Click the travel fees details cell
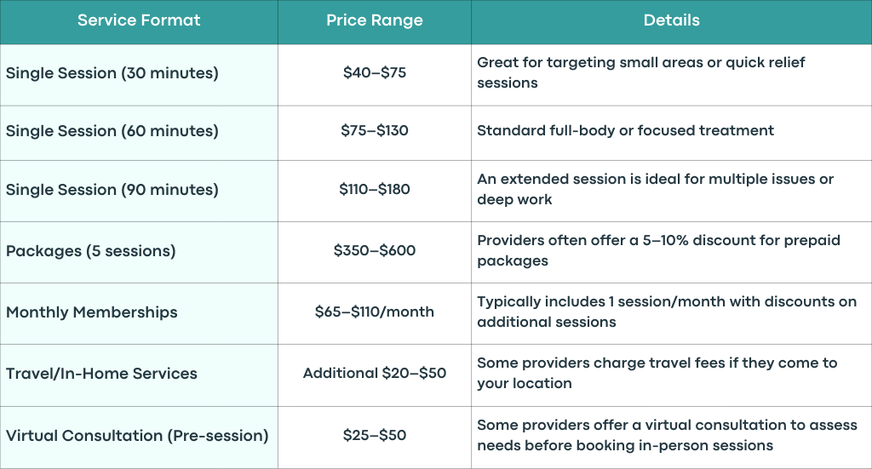Image resolution: width=872 pixels, height=469 pixels. [672, 375]
